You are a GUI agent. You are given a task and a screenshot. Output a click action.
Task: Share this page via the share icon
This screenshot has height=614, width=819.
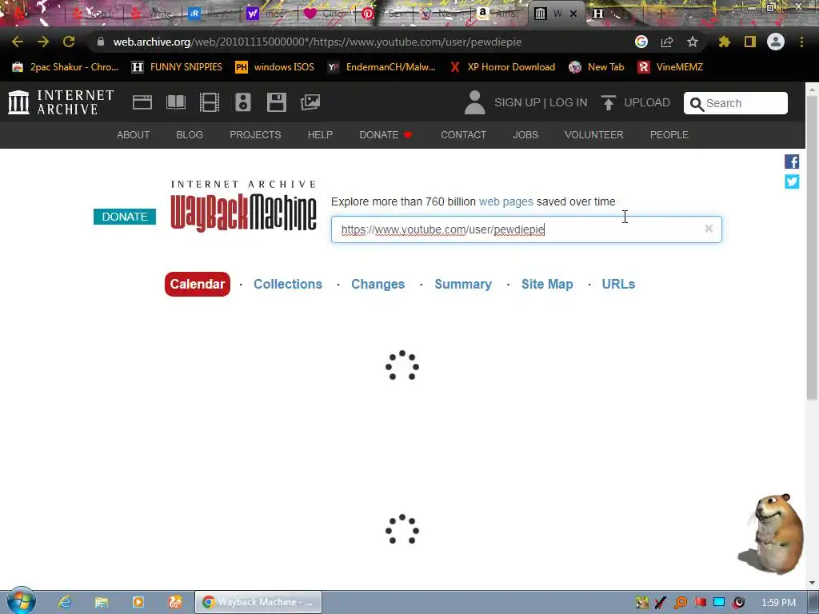click(x=667, y=42)
